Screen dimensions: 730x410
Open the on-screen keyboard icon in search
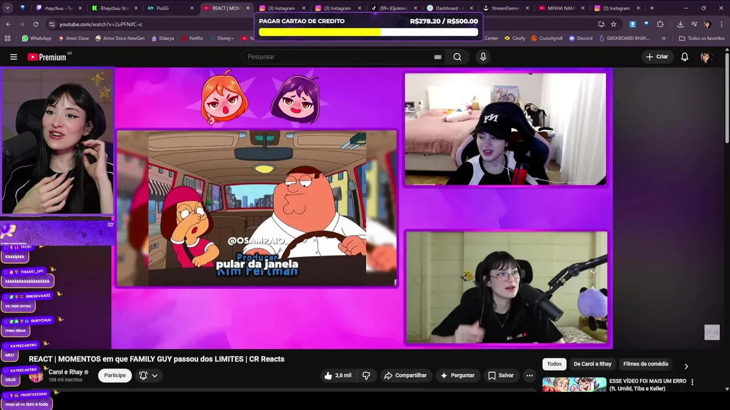[x=437, y=57]
